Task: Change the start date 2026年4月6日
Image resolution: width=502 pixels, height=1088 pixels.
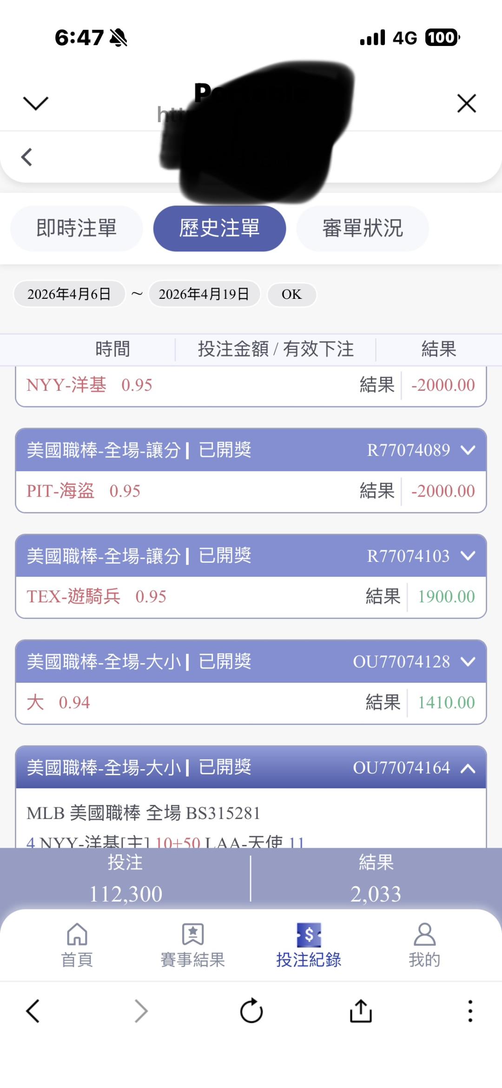Action: 69,294
